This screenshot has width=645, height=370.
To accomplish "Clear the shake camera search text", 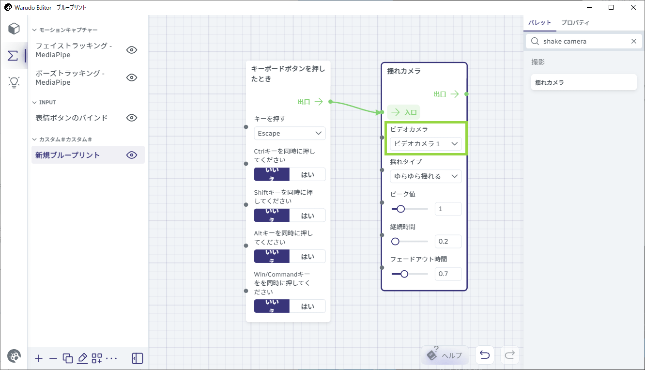I will point(633,41).
